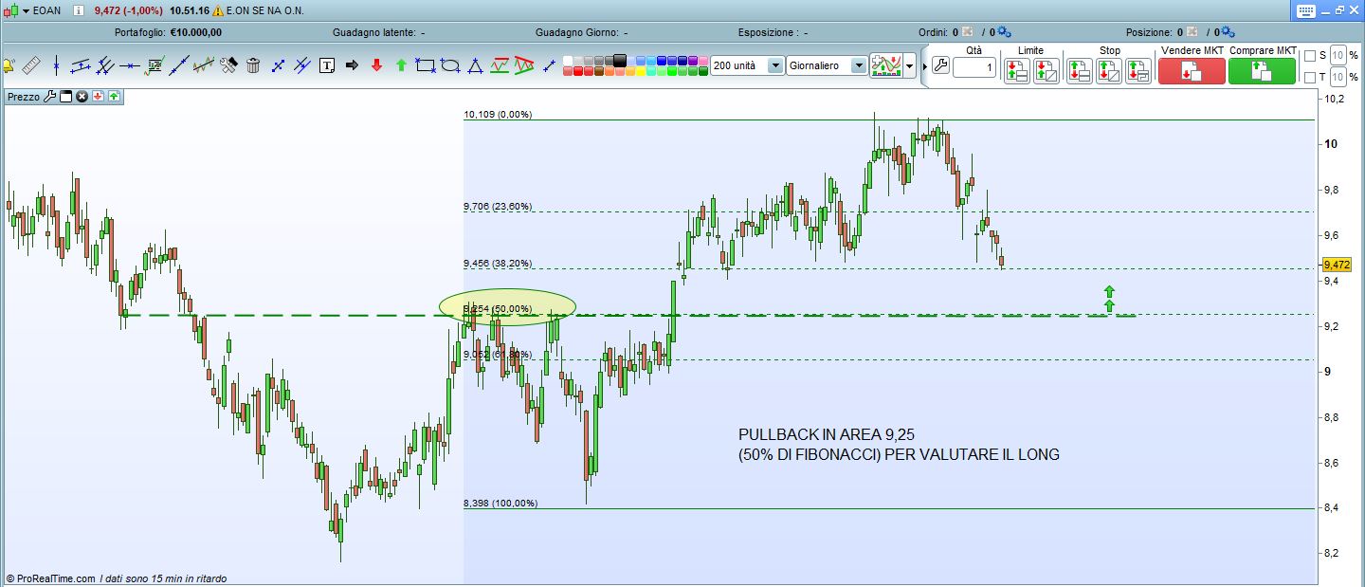Pick the purple color swatch
Image resolution: width=1365 pixels, height=587 pixels.
pyautogui.click(x=693, y=61)
